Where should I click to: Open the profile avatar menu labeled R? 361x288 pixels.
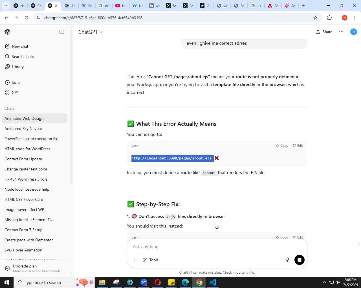(354, 32)
